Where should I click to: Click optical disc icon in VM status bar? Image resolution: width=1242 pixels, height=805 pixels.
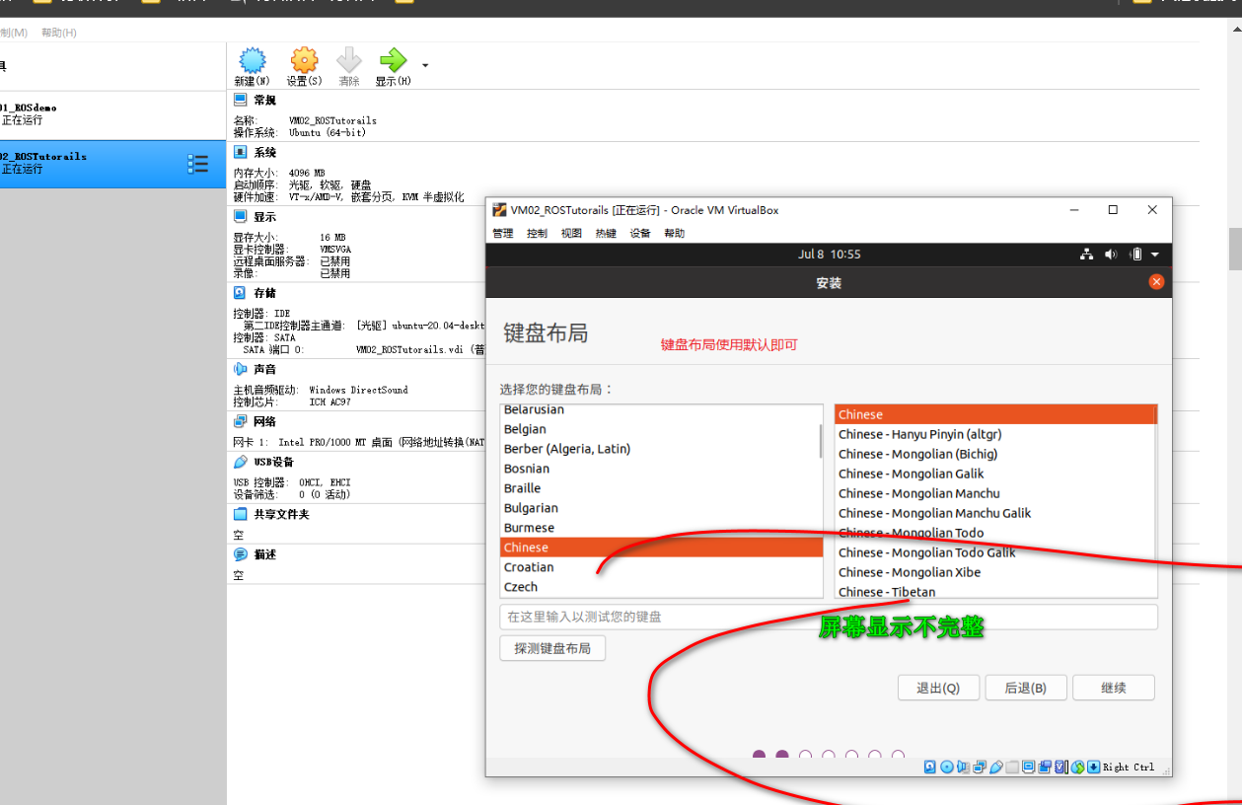947,767
